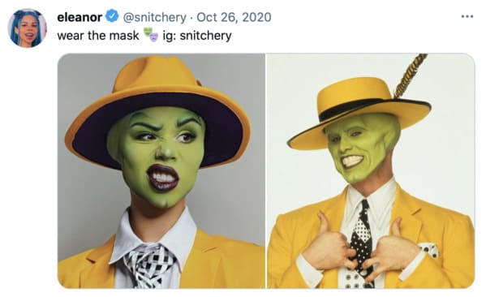
Task: Click the polka-dot pocket square on right jacket
Action: (x=430, y=250)
